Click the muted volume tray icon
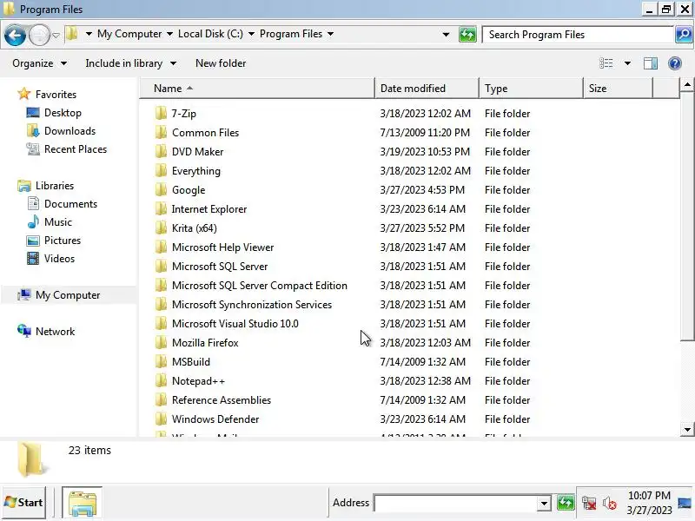 point(610,504)
